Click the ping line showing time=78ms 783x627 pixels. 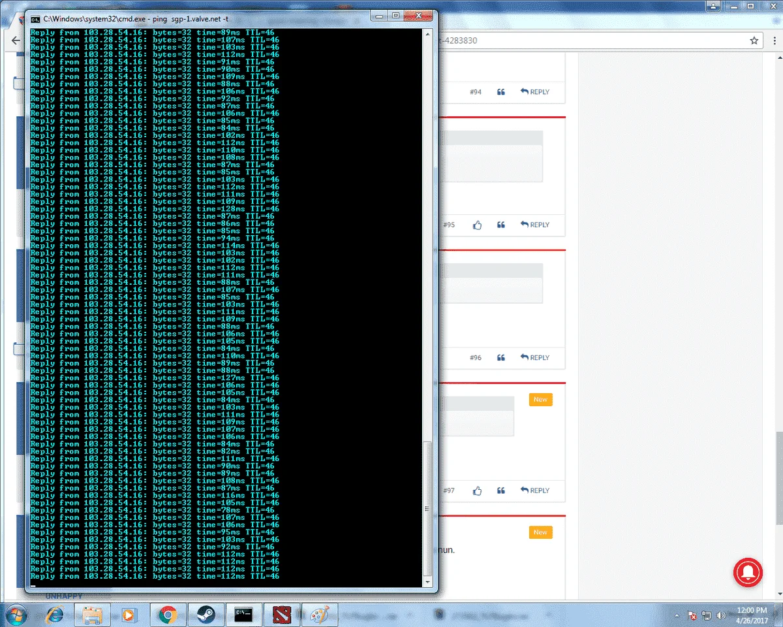click(x=152, y=510)
